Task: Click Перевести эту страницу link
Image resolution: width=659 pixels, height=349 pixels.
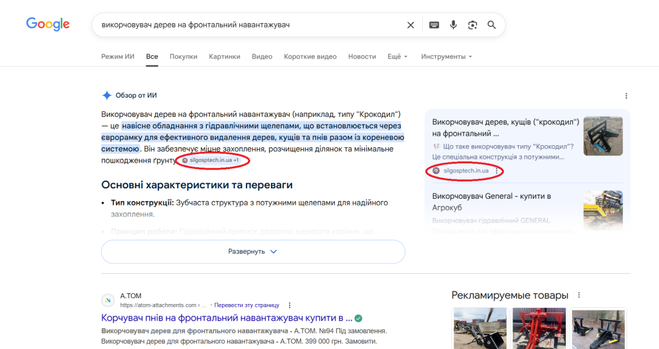Action: click(246, 305)
